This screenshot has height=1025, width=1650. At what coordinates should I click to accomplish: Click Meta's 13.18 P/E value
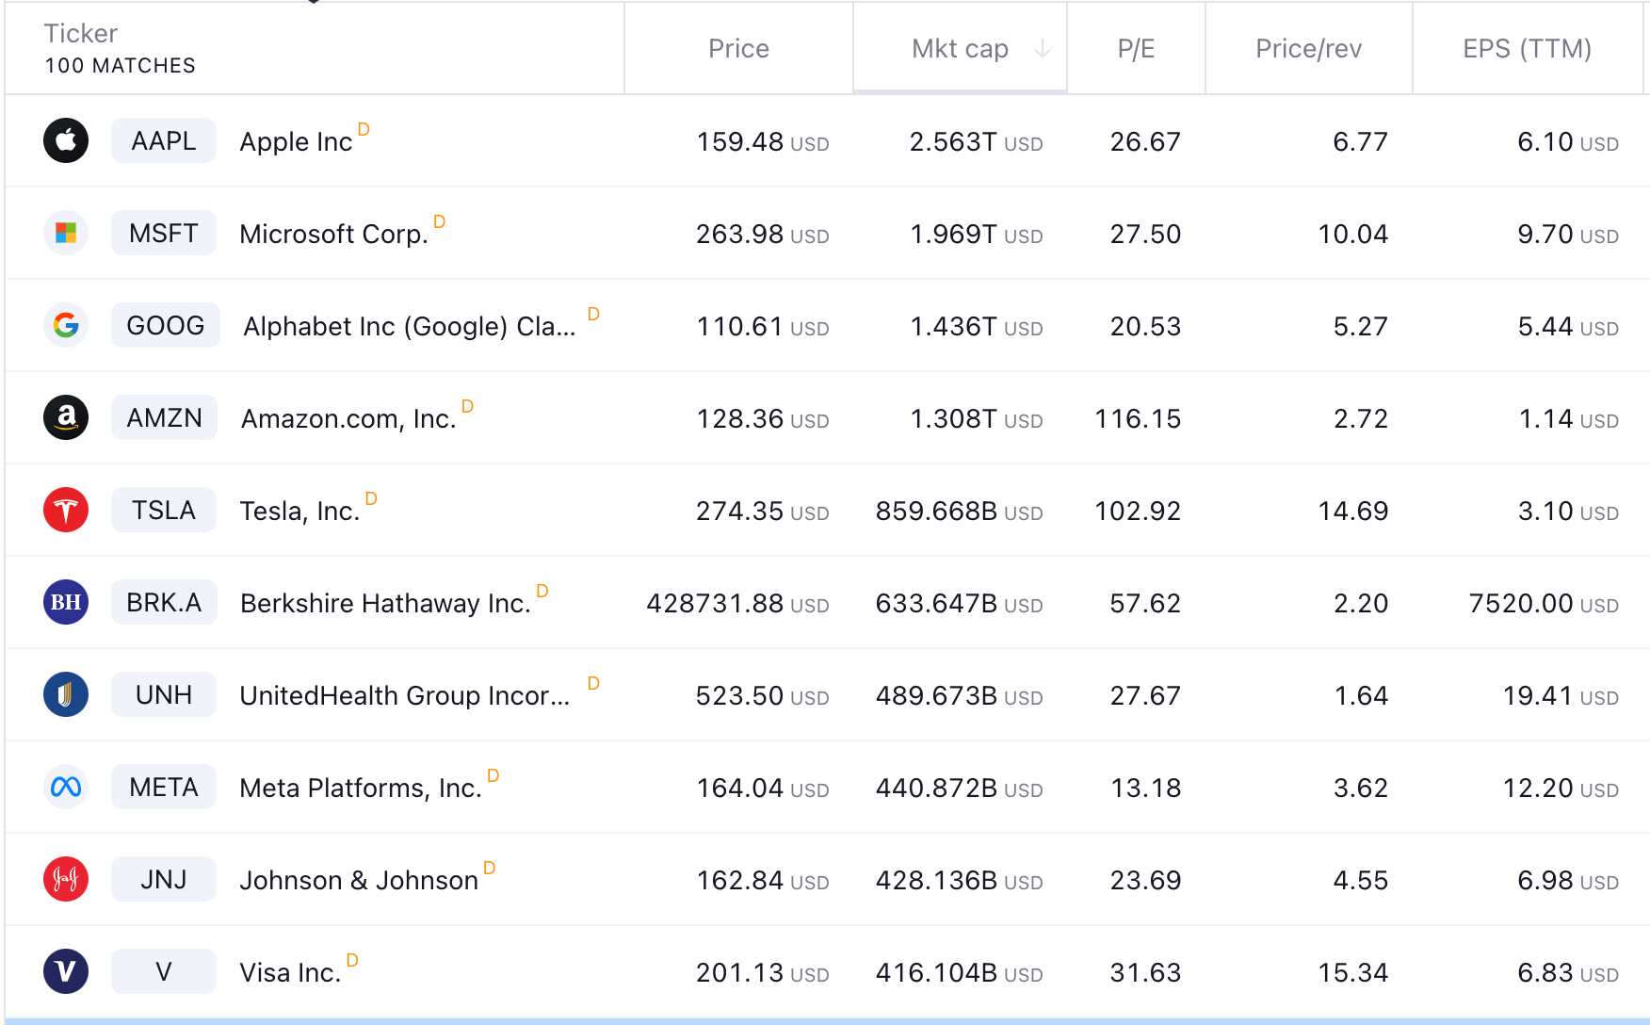1145,789
